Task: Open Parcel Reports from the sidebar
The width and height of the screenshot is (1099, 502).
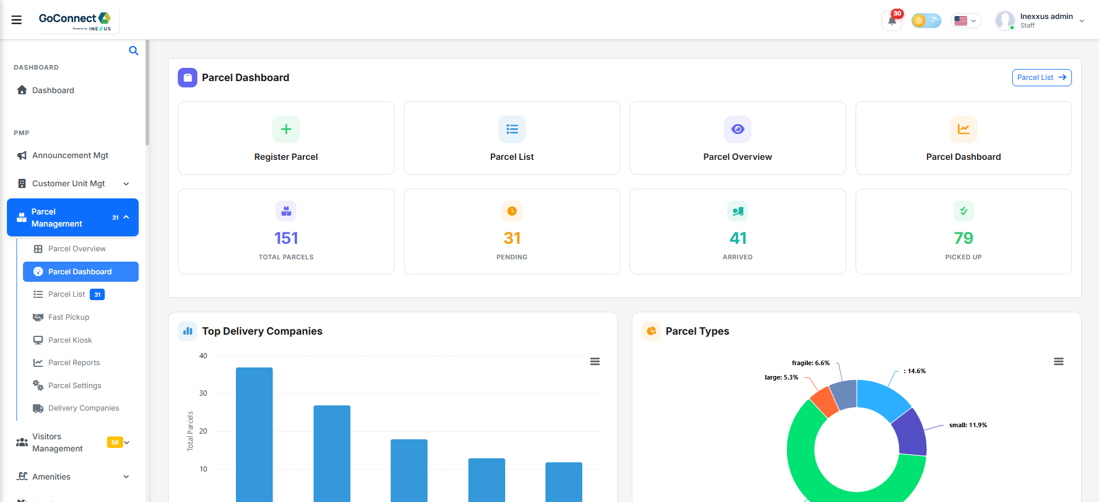Action: click(74, 363)
